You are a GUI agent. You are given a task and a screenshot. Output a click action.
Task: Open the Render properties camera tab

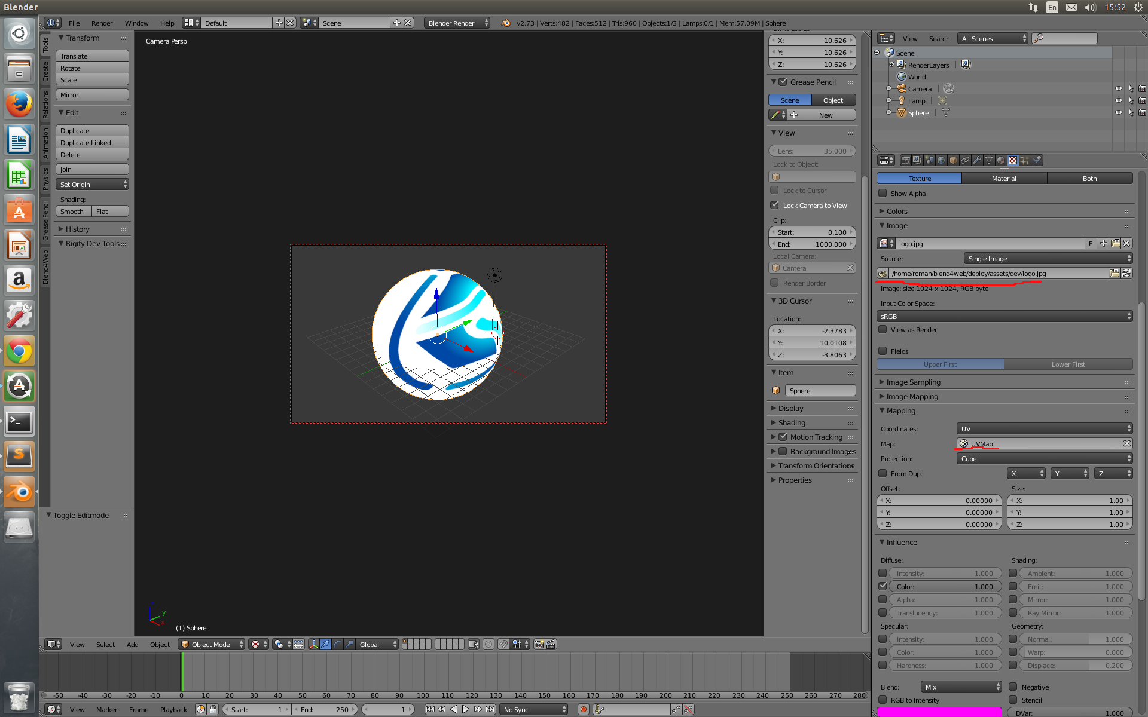coord(905,160)
